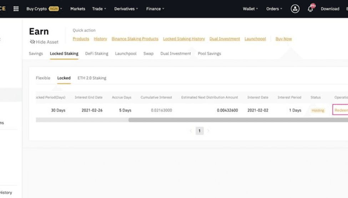This screenshot has height=198, width=348.
Task: Select the ETH 2.0 Staking sub-tab
Action: click(92, 78)
